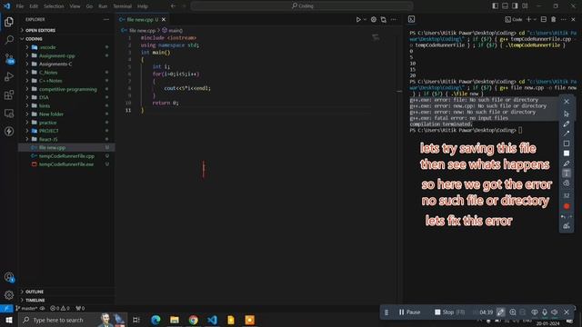Image resolution: width=582 pixels, height=327 pixels.
Task: Click the Windows taskbar search box
Action: (x=73, y=320)
